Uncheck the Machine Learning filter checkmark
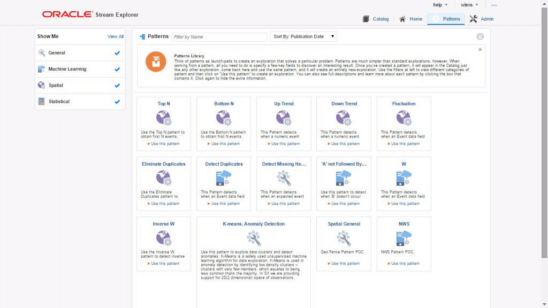The image size is (548, 308). [x=117, y=69]
